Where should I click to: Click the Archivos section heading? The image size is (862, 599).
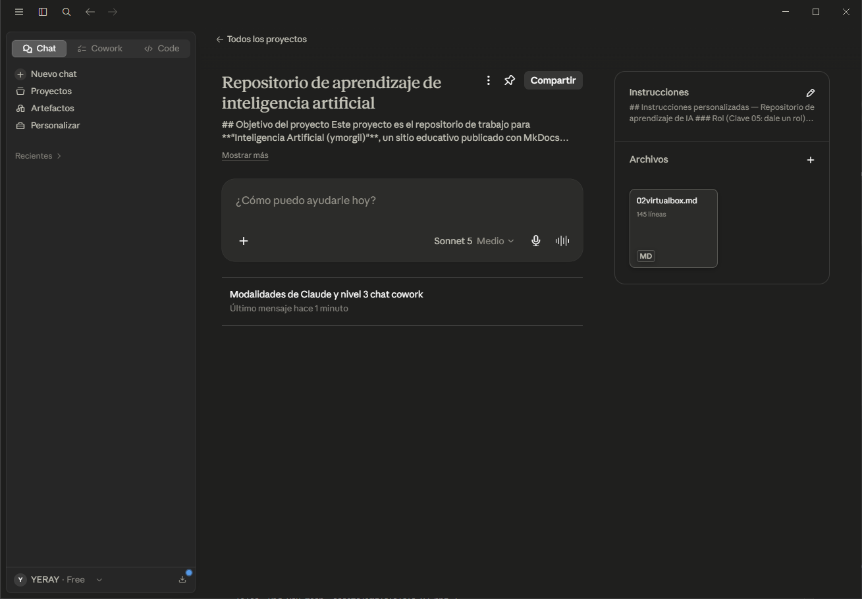coord(649,160)
